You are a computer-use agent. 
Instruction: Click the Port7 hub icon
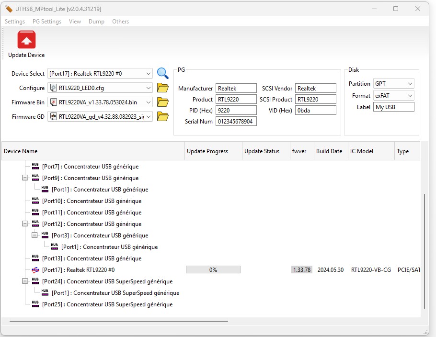[35, 167]
